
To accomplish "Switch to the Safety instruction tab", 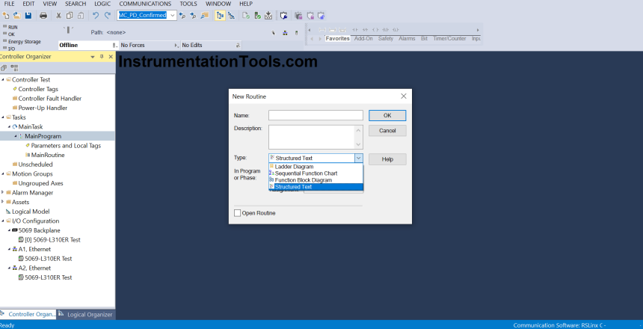I will pyautogui.click(x=386, y=39).
